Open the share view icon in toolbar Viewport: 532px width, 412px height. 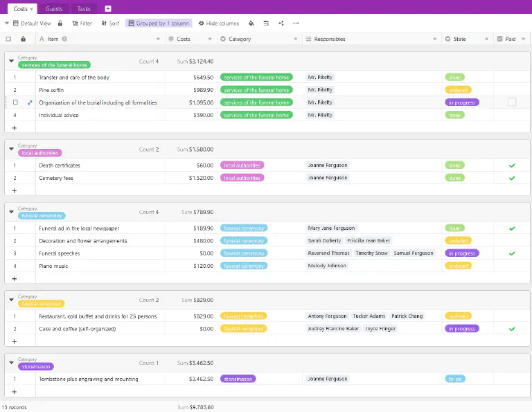coord(281,24)
